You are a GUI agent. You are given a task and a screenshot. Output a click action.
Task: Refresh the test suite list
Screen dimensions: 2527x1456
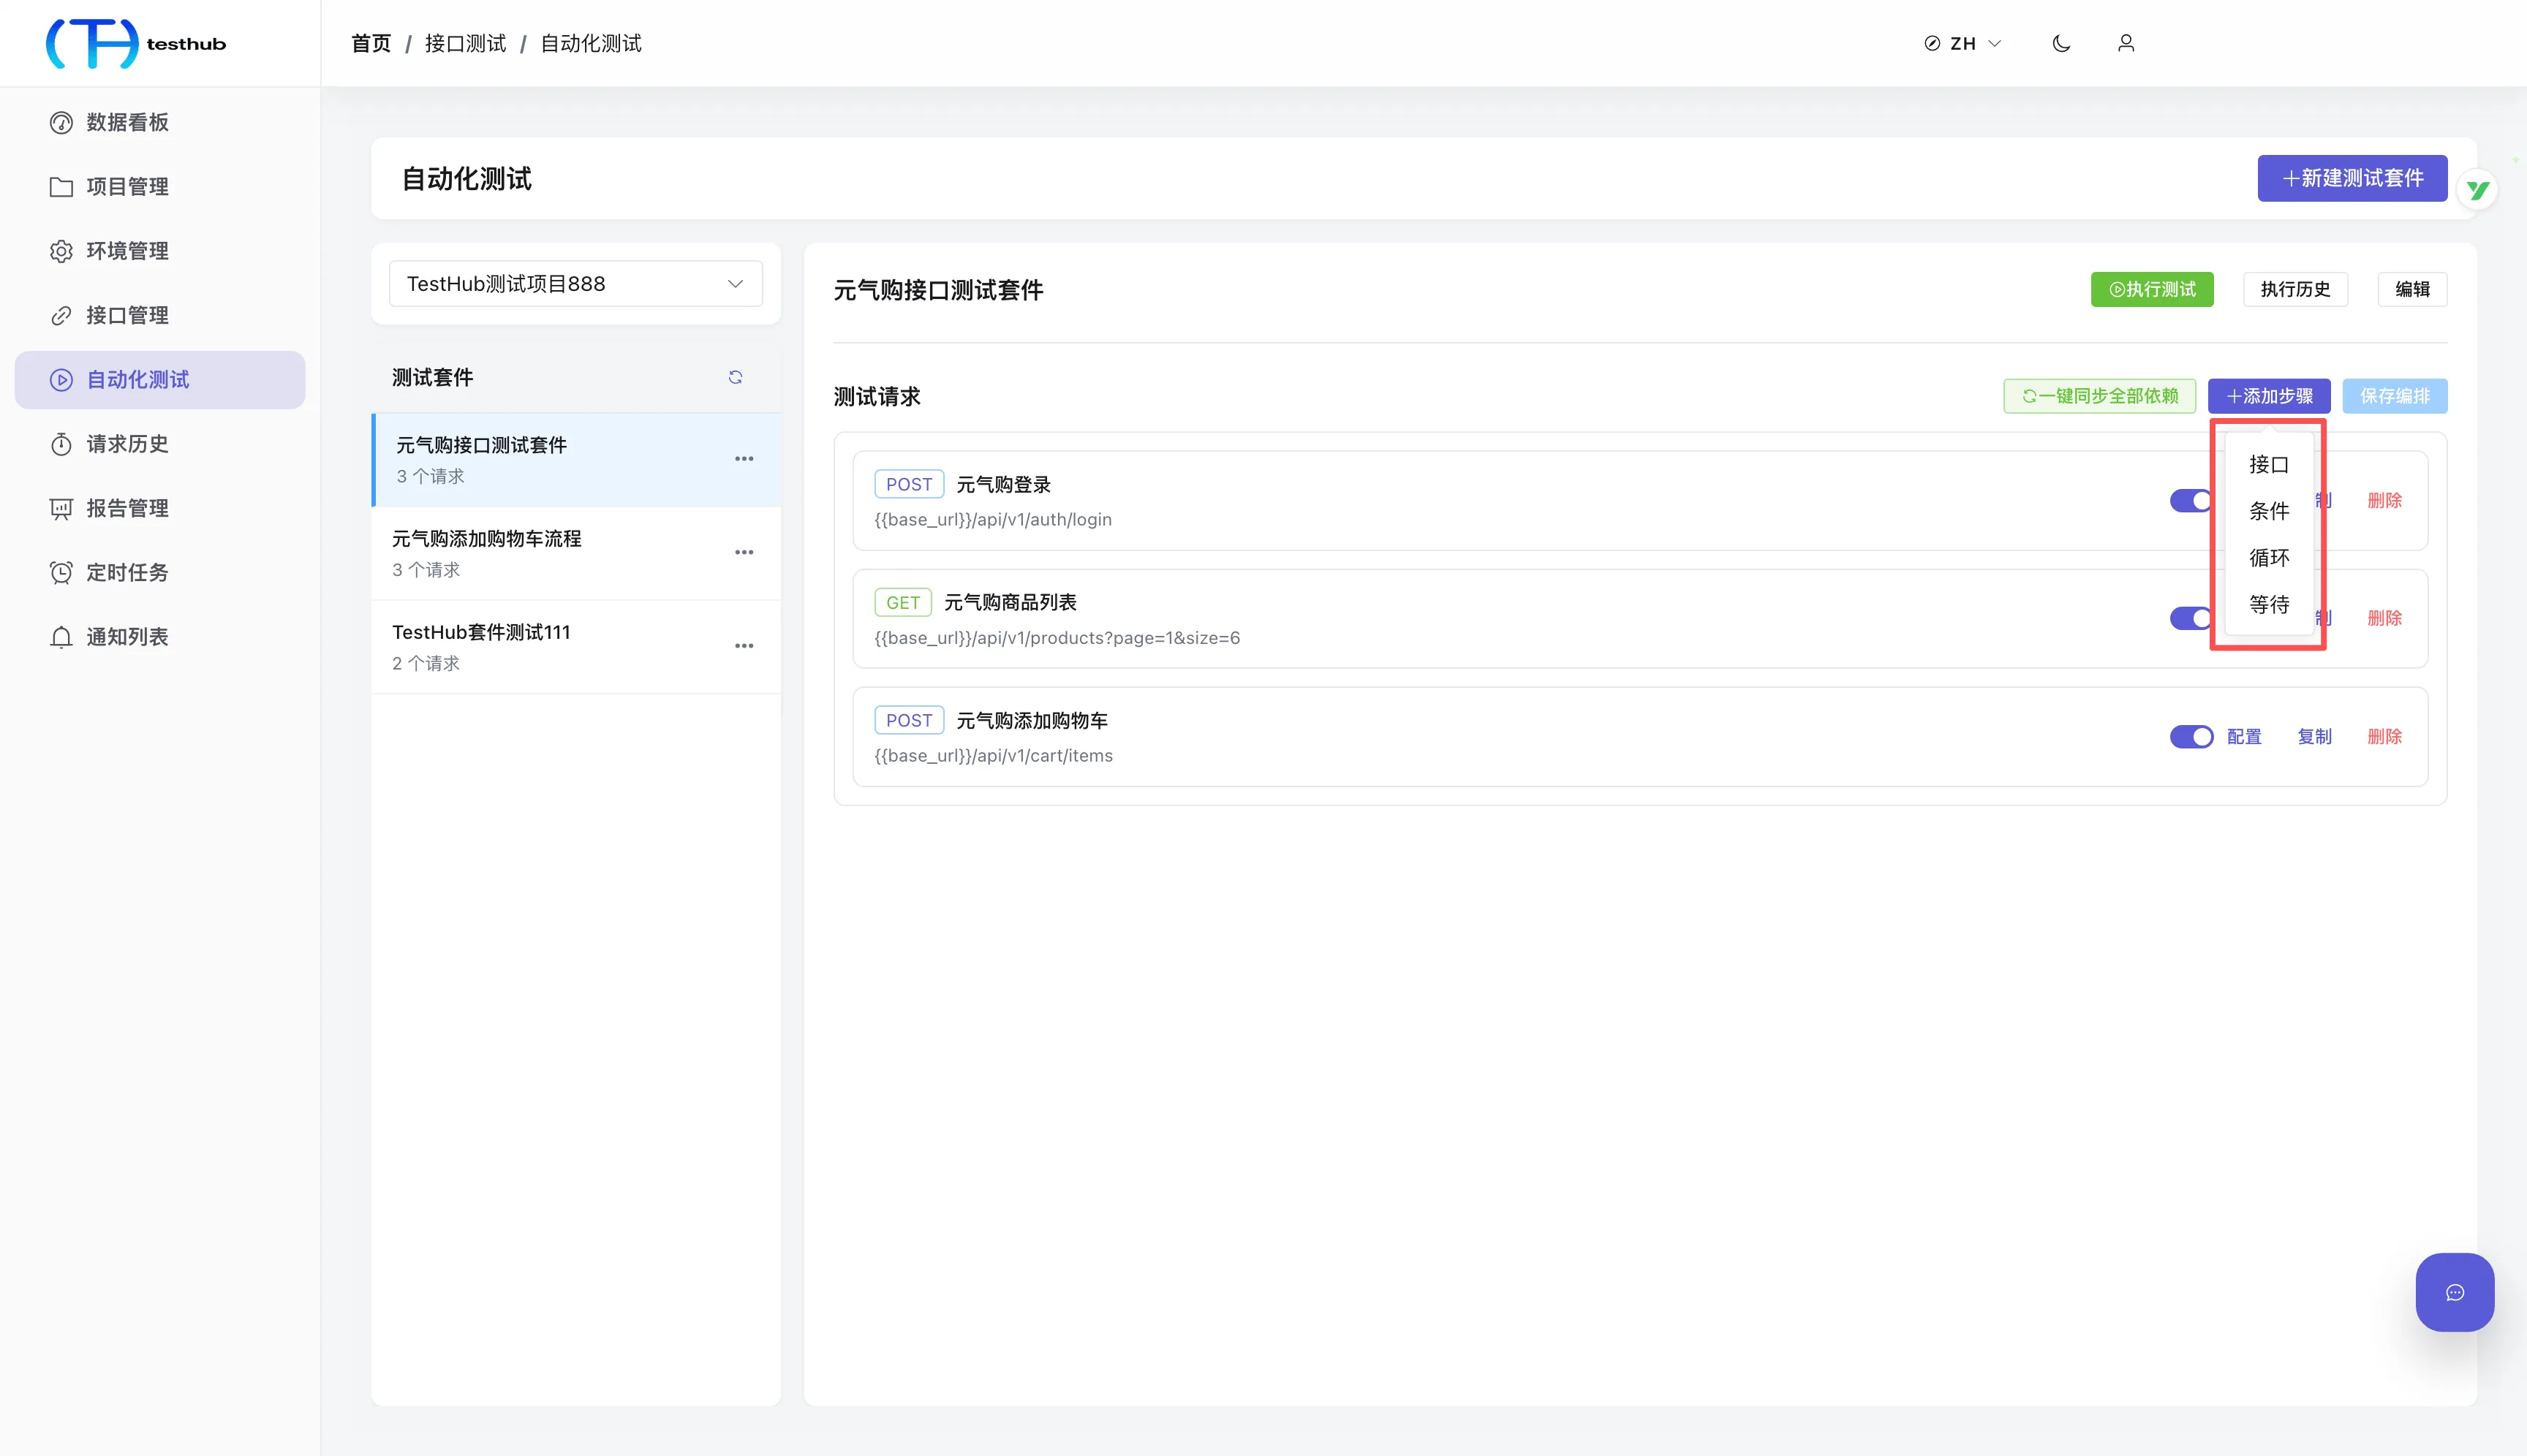coord(736,377)
